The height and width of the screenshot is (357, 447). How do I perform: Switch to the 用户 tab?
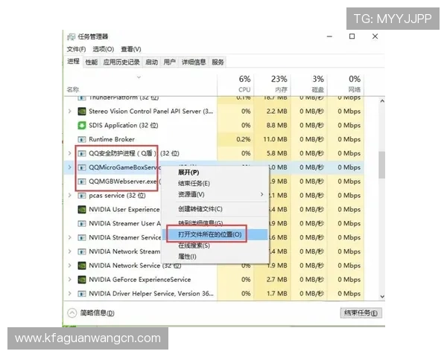click(169, 62)
